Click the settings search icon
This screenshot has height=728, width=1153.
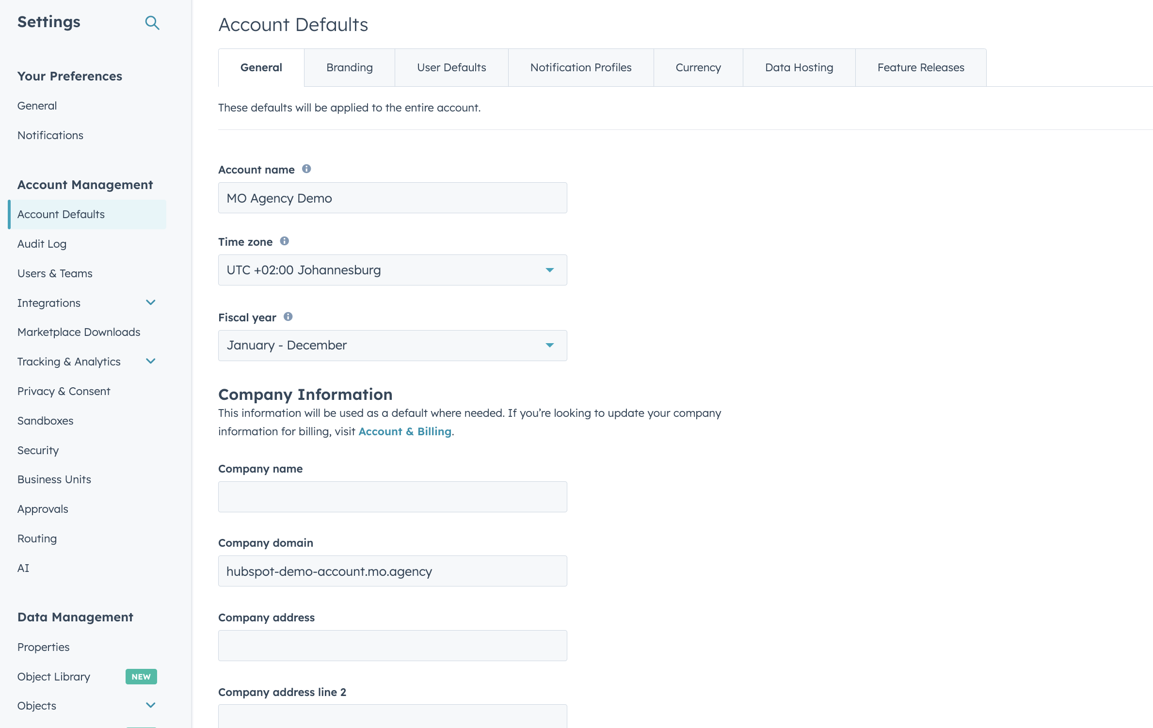point(152,22)
